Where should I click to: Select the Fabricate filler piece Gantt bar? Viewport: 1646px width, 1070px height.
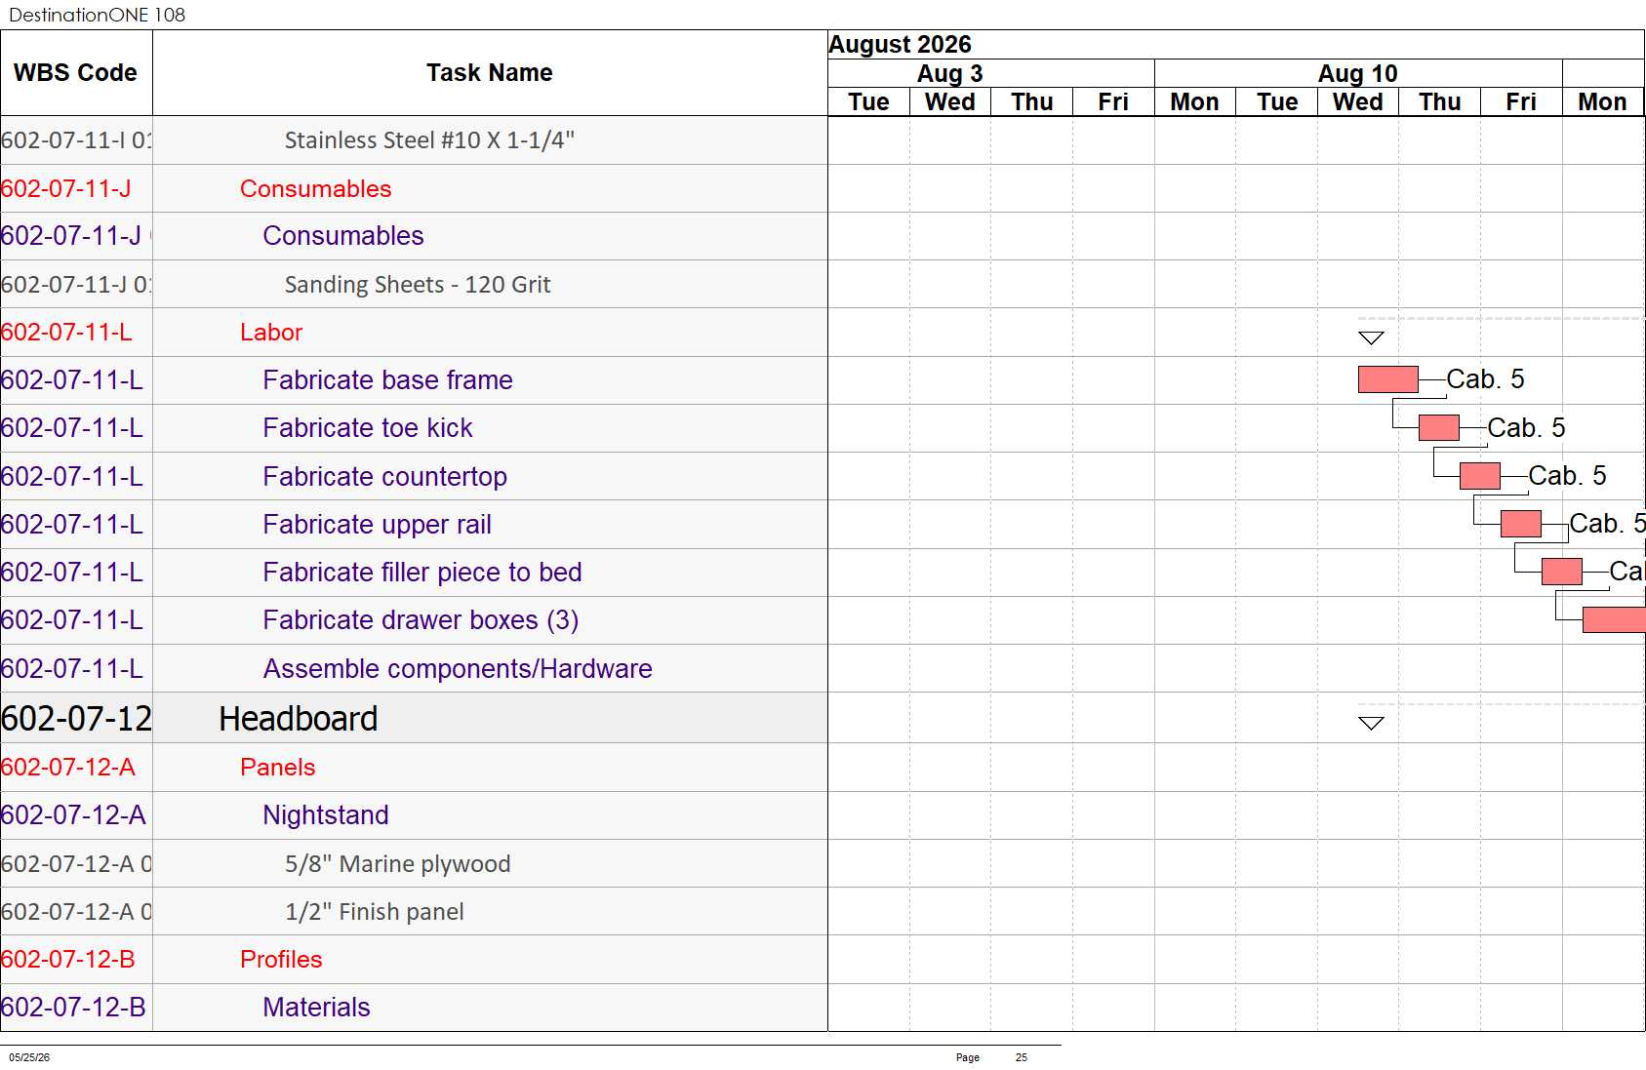pyautogui.click(x=1561, y=572)
